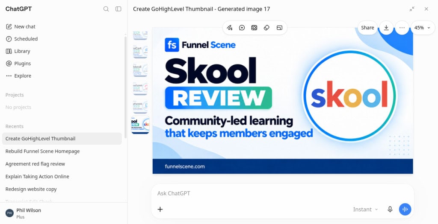Click the add comment bubble icon
This screenshot has height=224, width=438.
242,28
